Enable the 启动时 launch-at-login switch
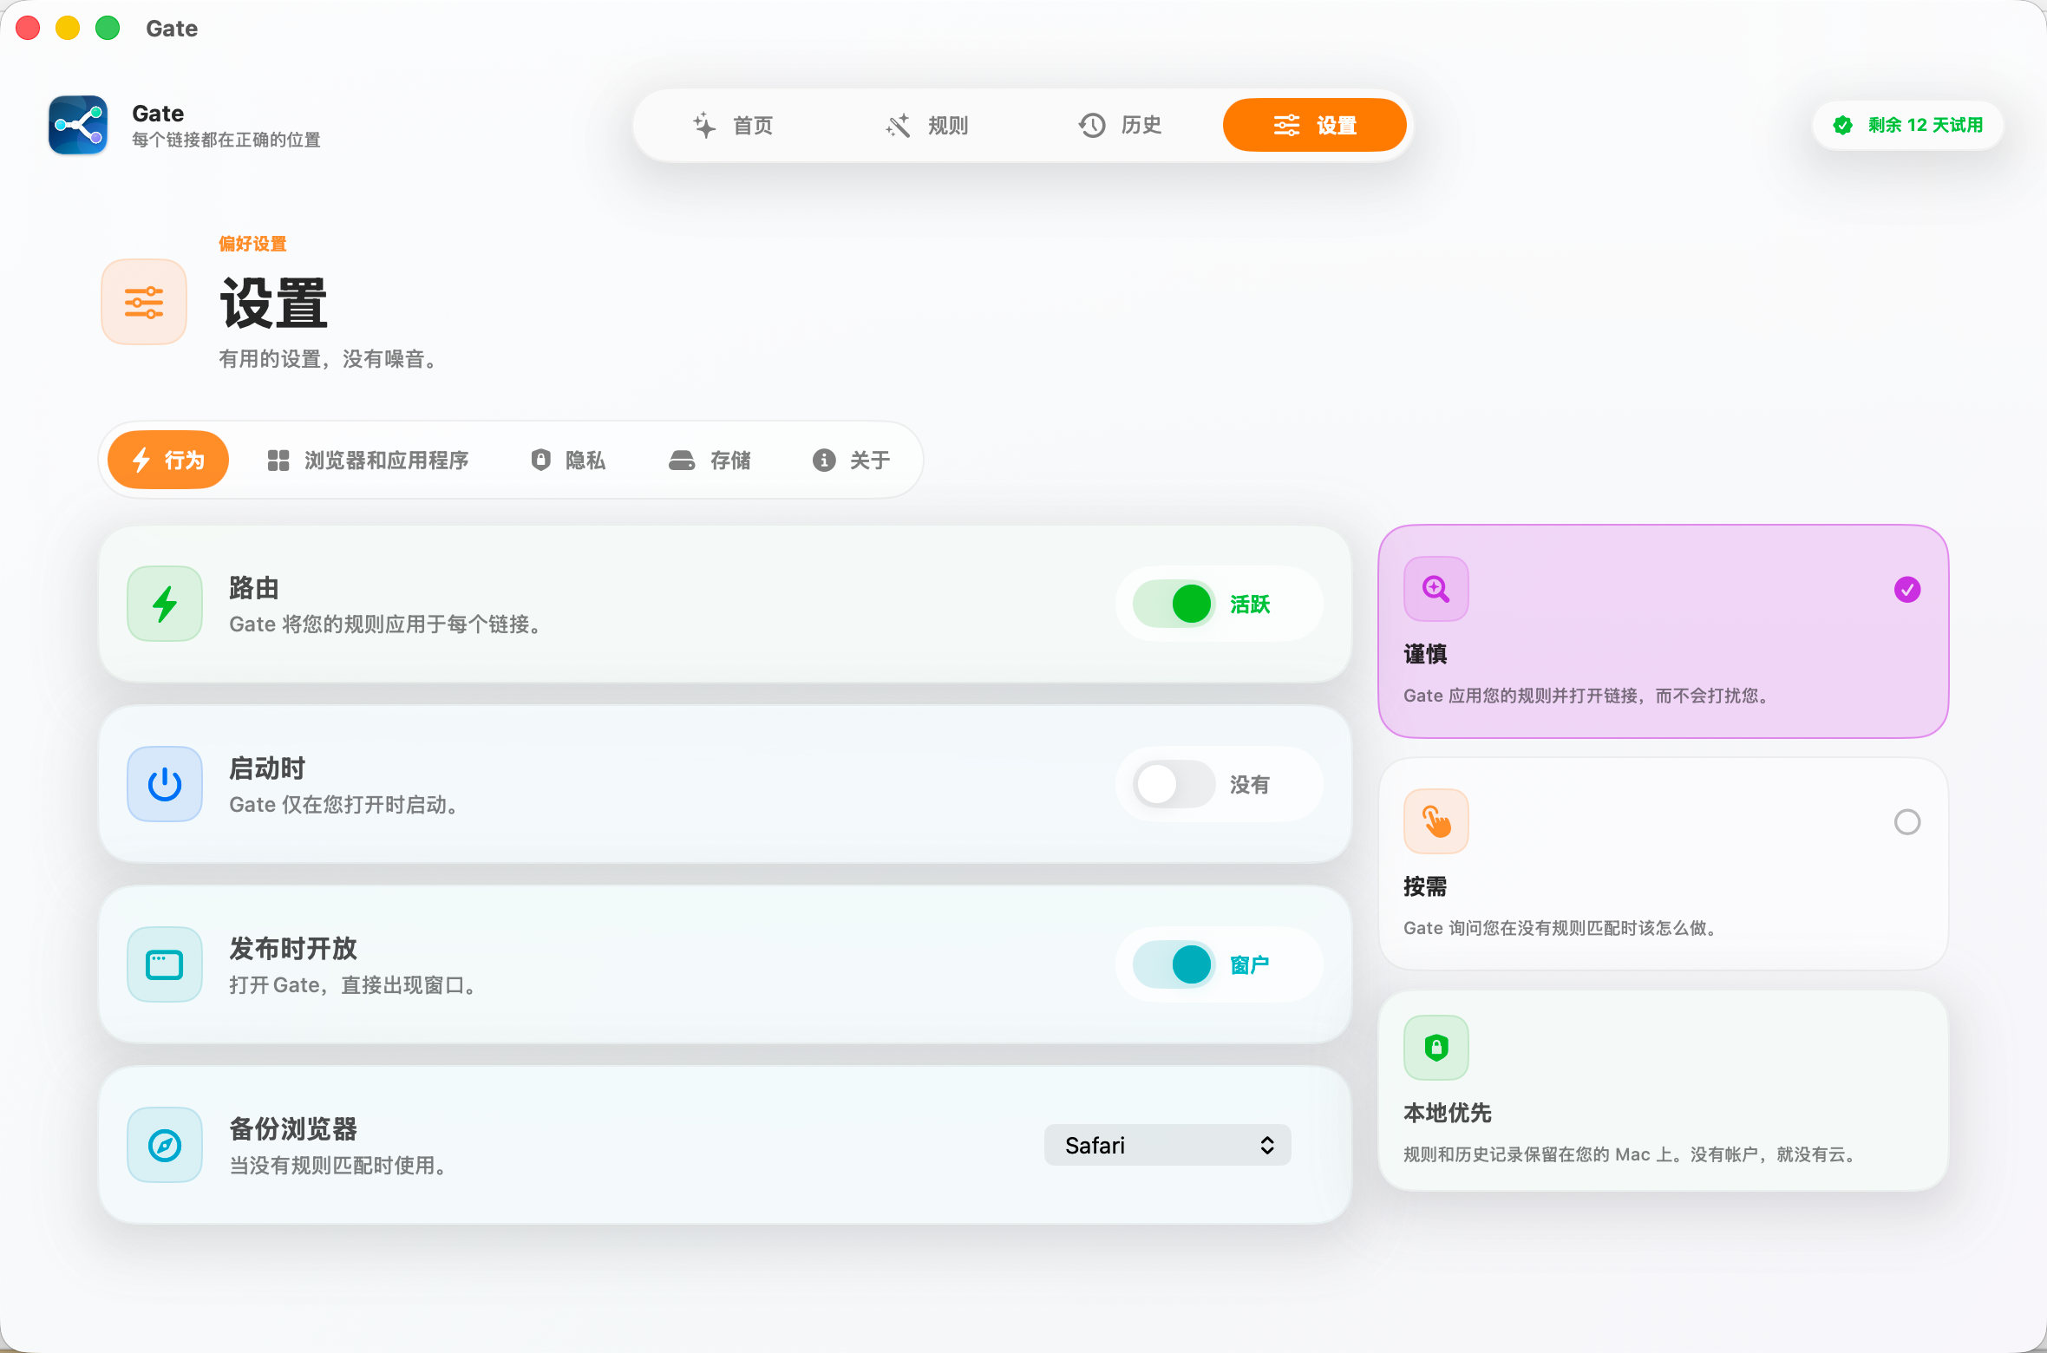Image resolution: width=2047 pixels, height=1353 pixels. pos(1174,784)
